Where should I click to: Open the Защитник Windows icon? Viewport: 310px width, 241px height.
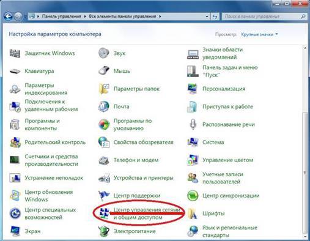[15, 53]
